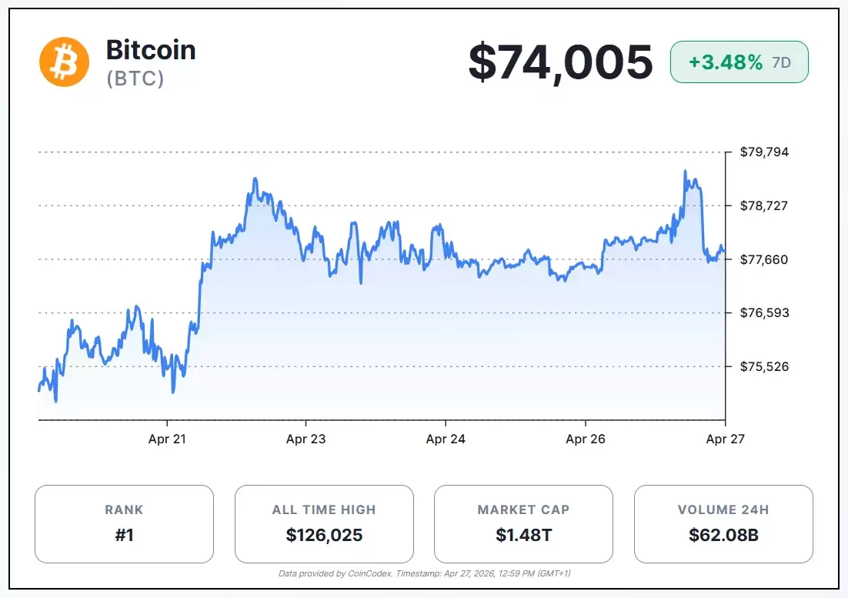Click the Apr 23 date label
The image size is (848, 598).
[305, 439]
